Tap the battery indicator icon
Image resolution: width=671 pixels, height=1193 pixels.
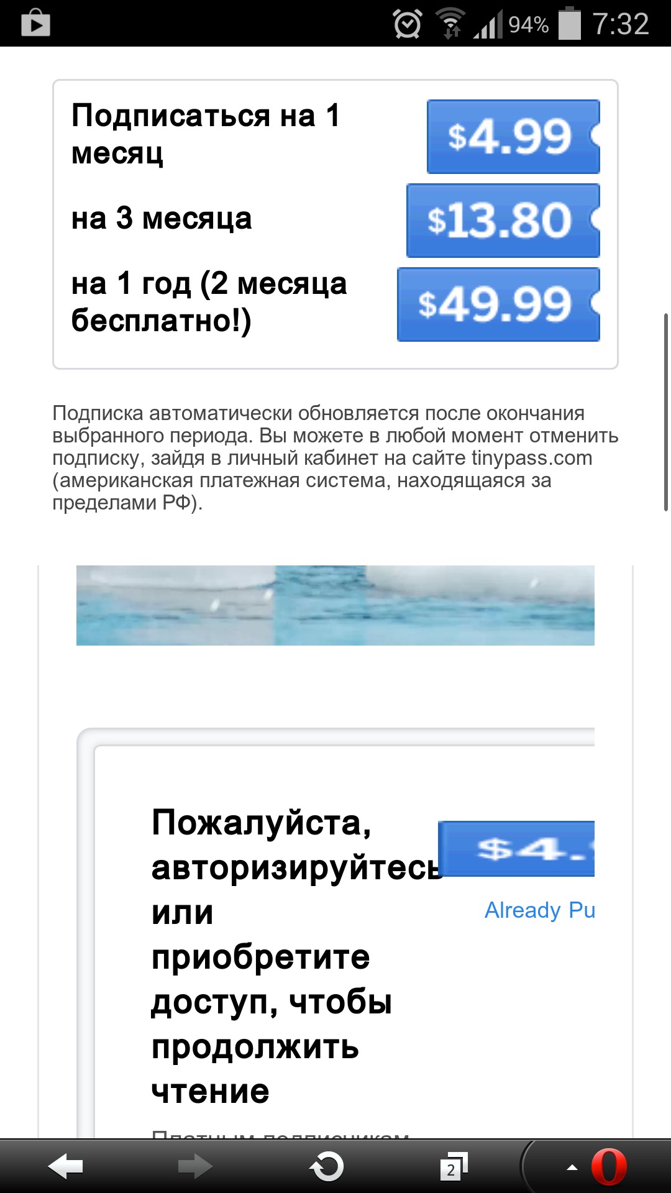pyautogui.click(x=570, y=24)
